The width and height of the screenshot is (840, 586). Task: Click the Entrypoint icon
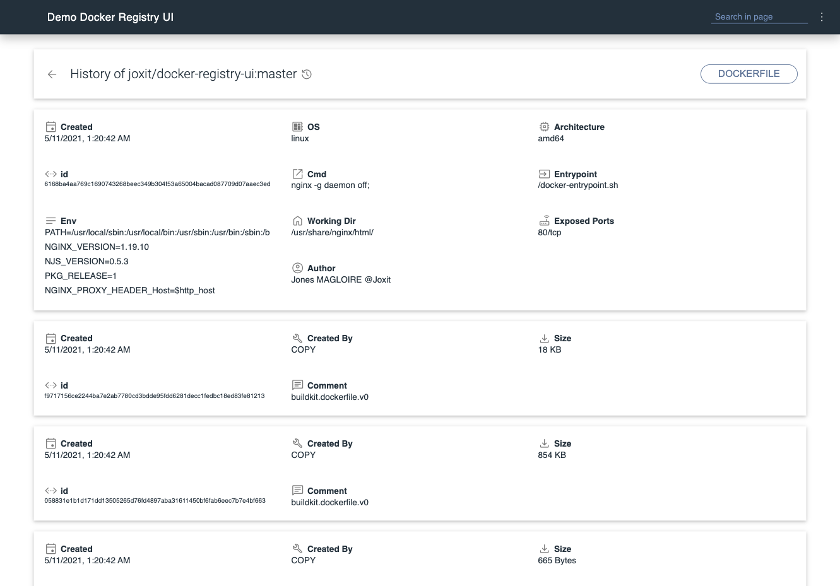pos(544,173)
